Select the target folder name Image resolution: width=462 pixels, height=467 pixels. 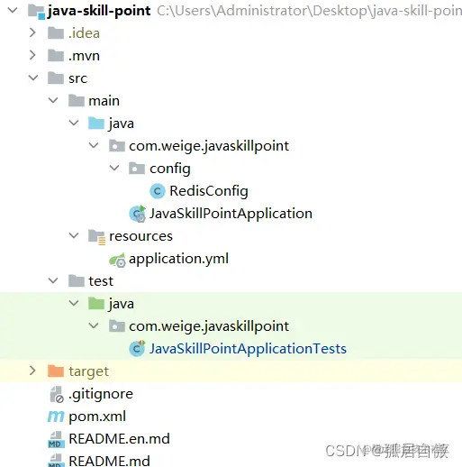[x=88, y=371]
